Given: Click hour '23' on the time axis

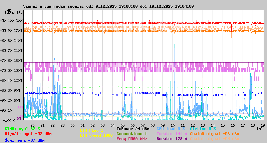Looking at the screenshot, I should pos(62,125).
